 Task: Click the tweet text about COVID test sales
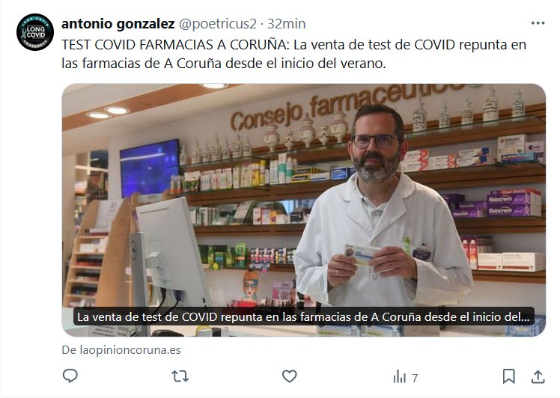point(293,54)
